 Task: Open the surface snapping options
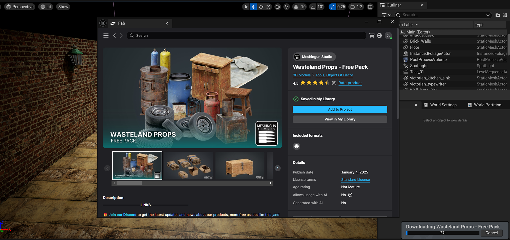pyautogui.click(x=286, y=7)
